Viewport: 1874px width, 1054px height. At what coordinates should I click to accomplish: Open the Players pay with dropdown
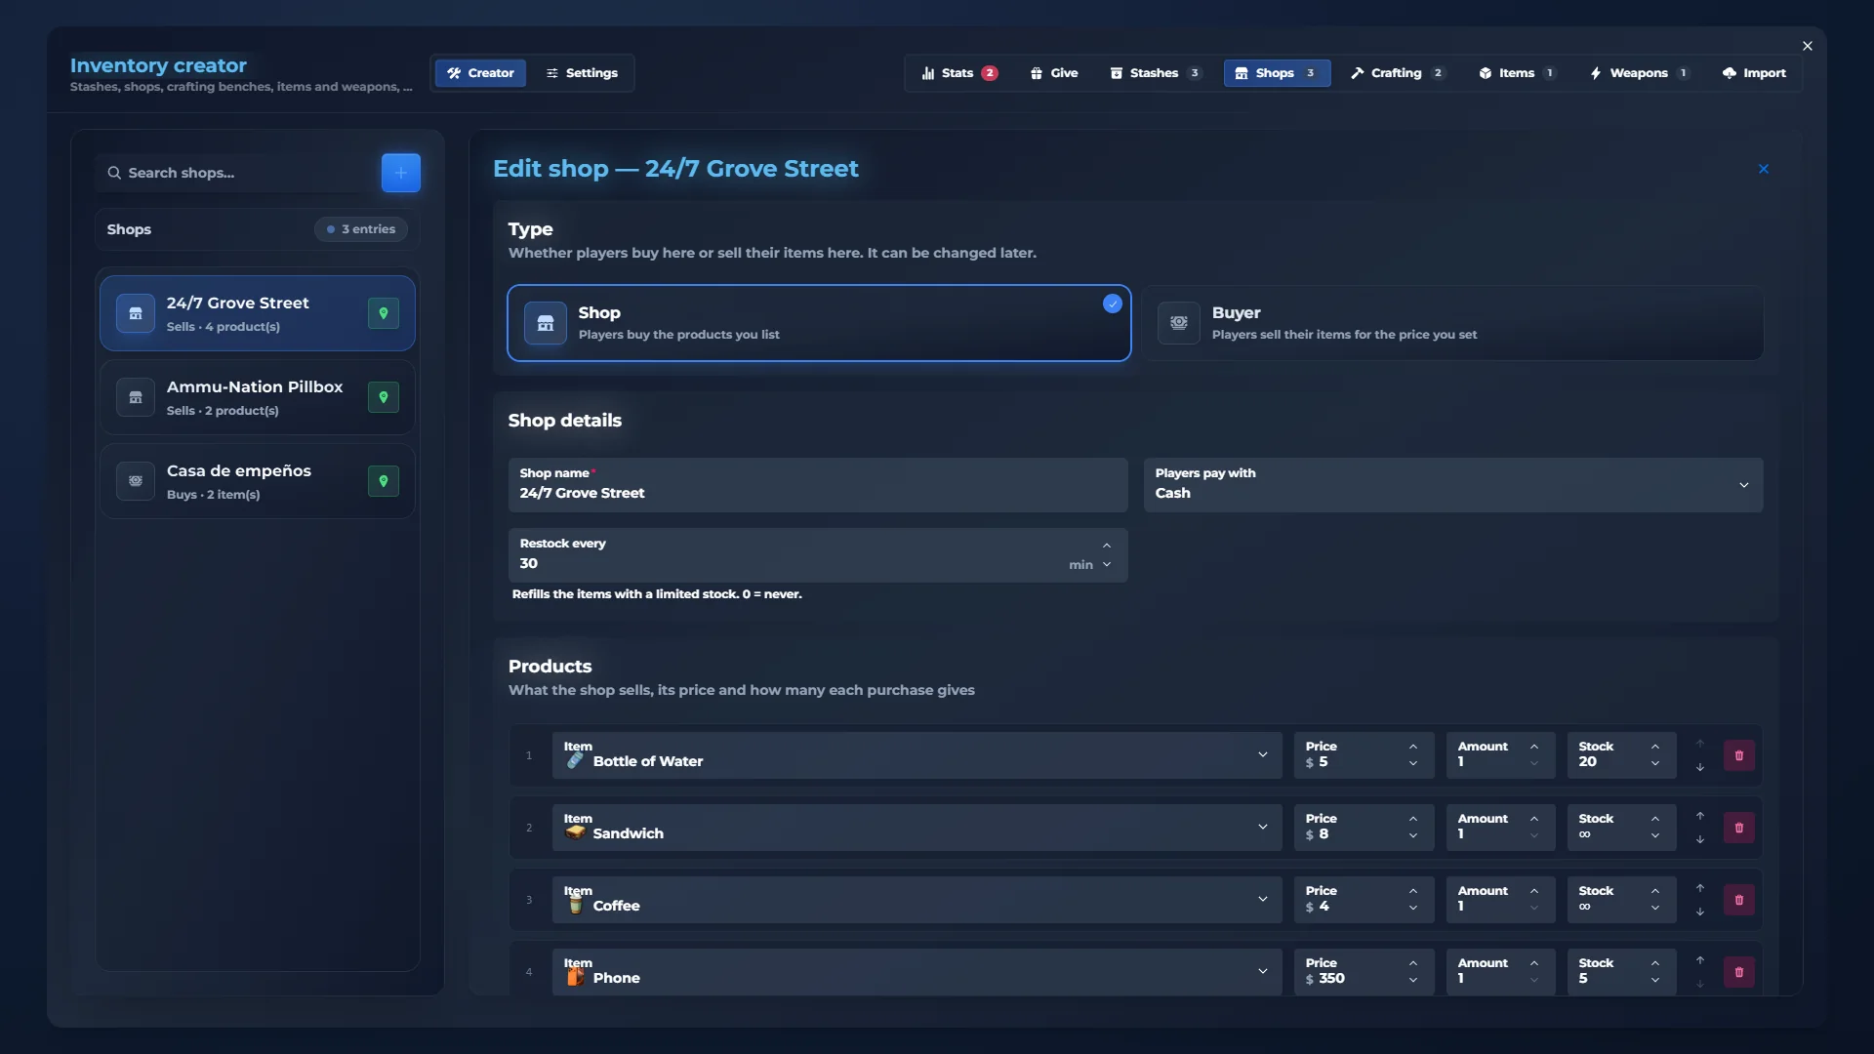point(1453,485)
